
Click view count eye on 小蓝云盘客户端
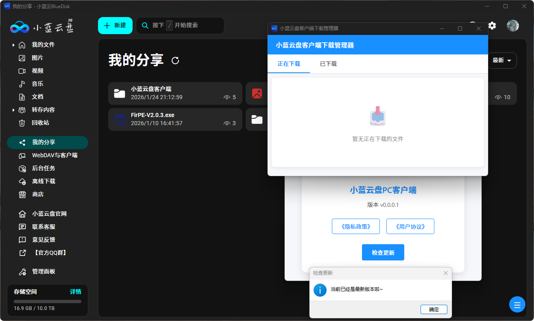[227, 98]
